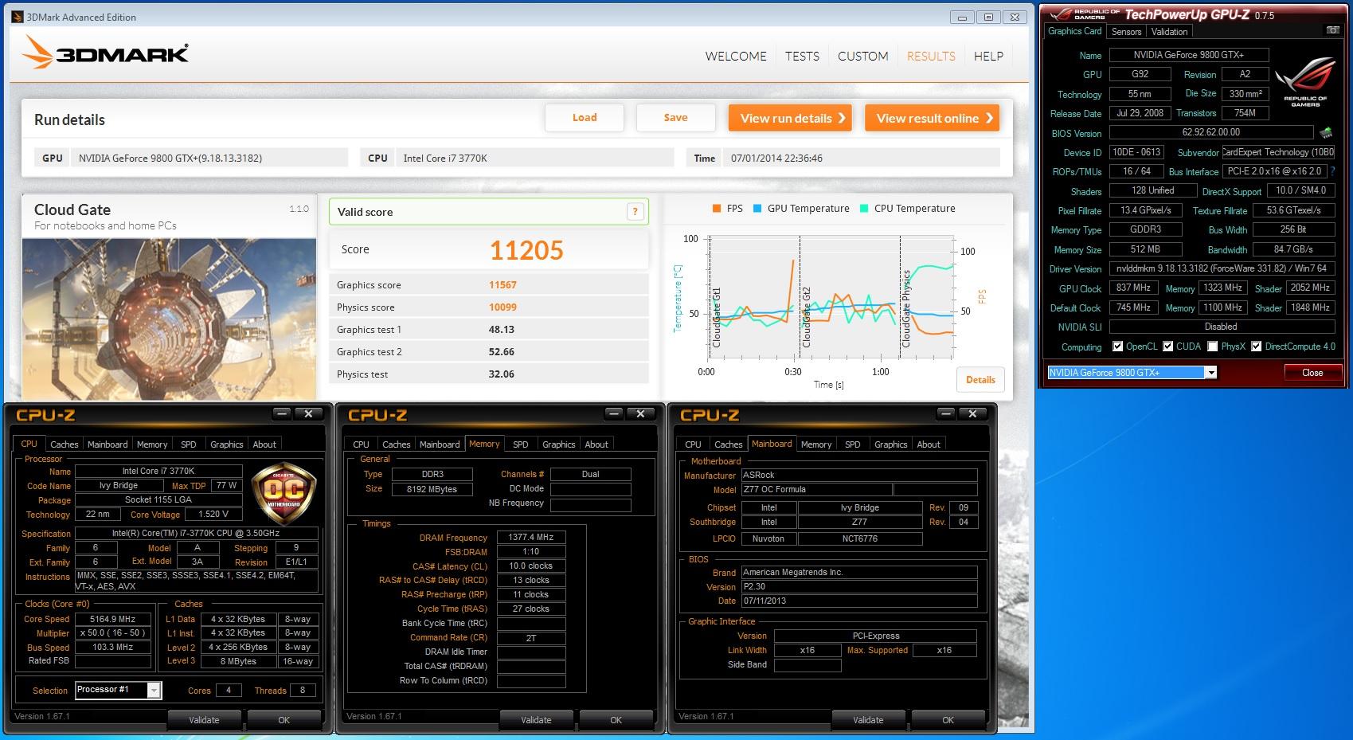The image size is (1353, 740).
Task: Click View result online button
Action: pyautogui.click(x=933, y=118)
